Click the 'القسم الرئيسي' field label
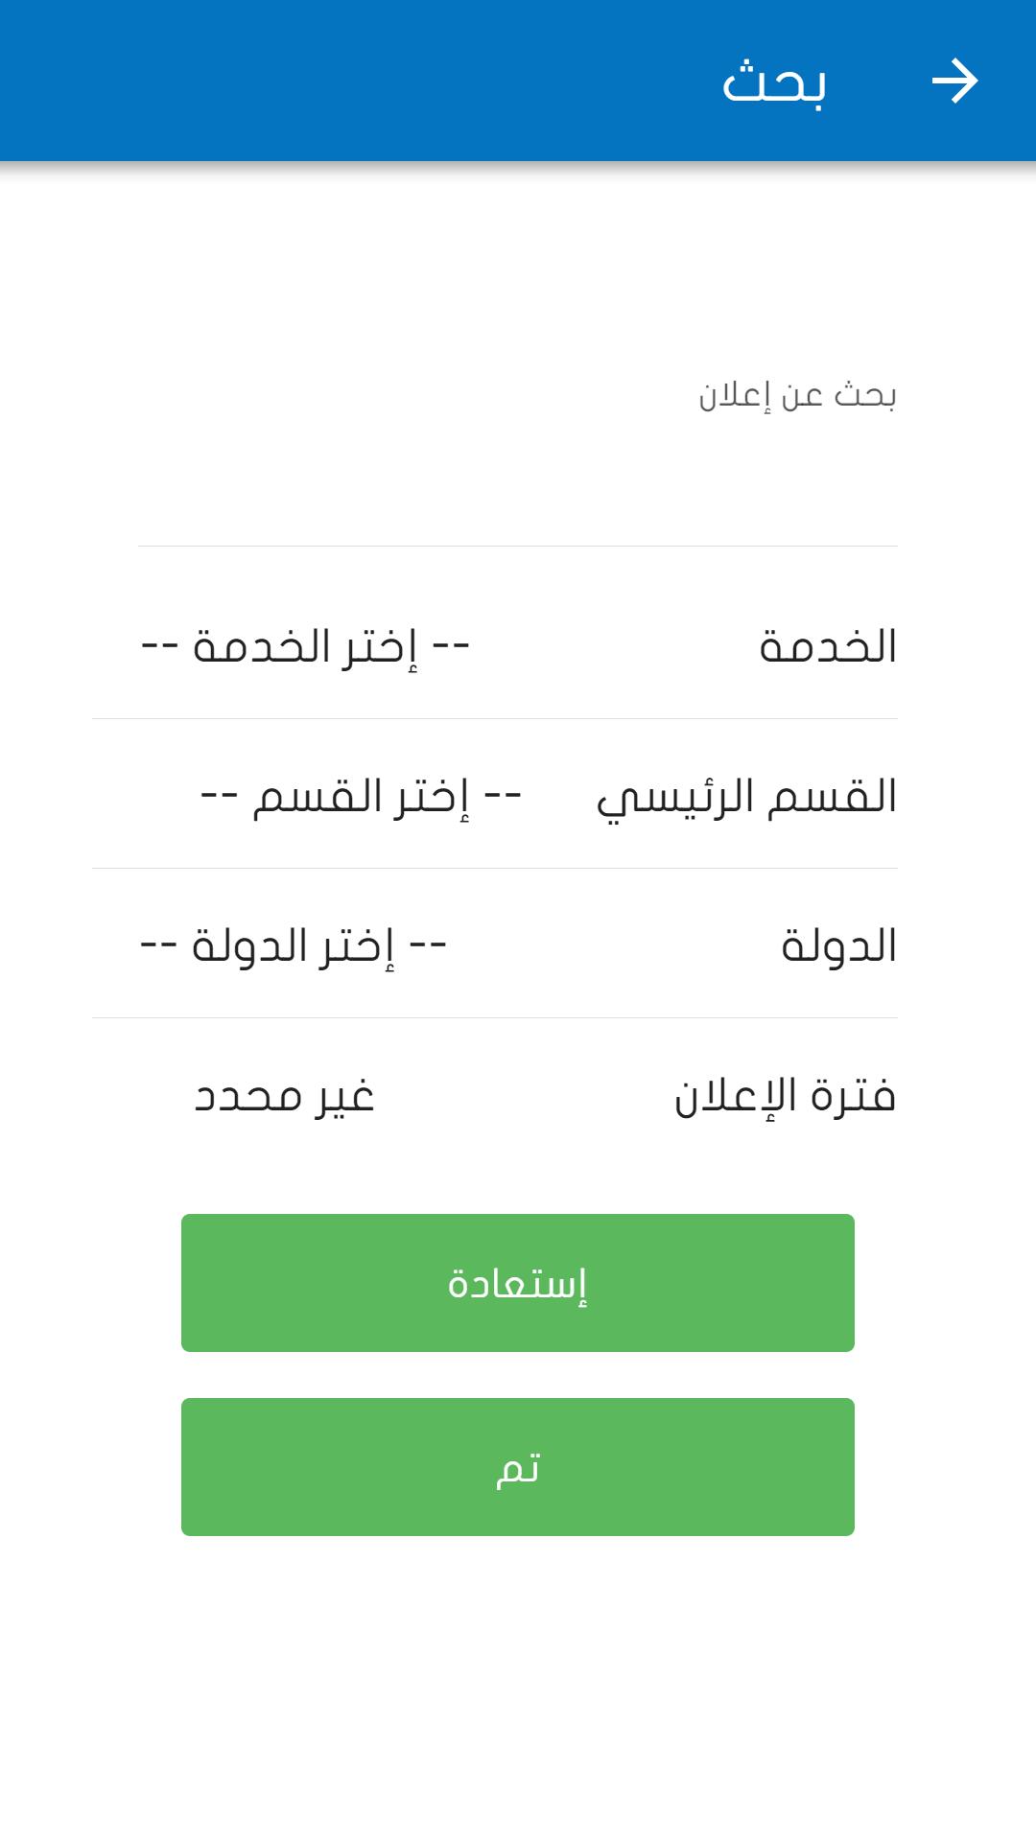The height and width of the screenshot is (1841, 1036). point(746,796)
